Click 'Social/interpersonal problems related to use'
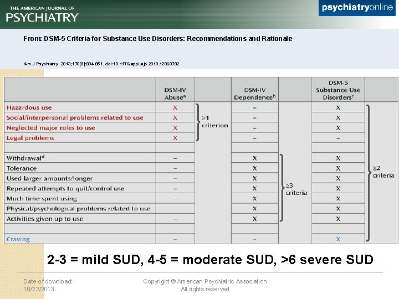The image size is (399, 299). click(x=75, y=118)
